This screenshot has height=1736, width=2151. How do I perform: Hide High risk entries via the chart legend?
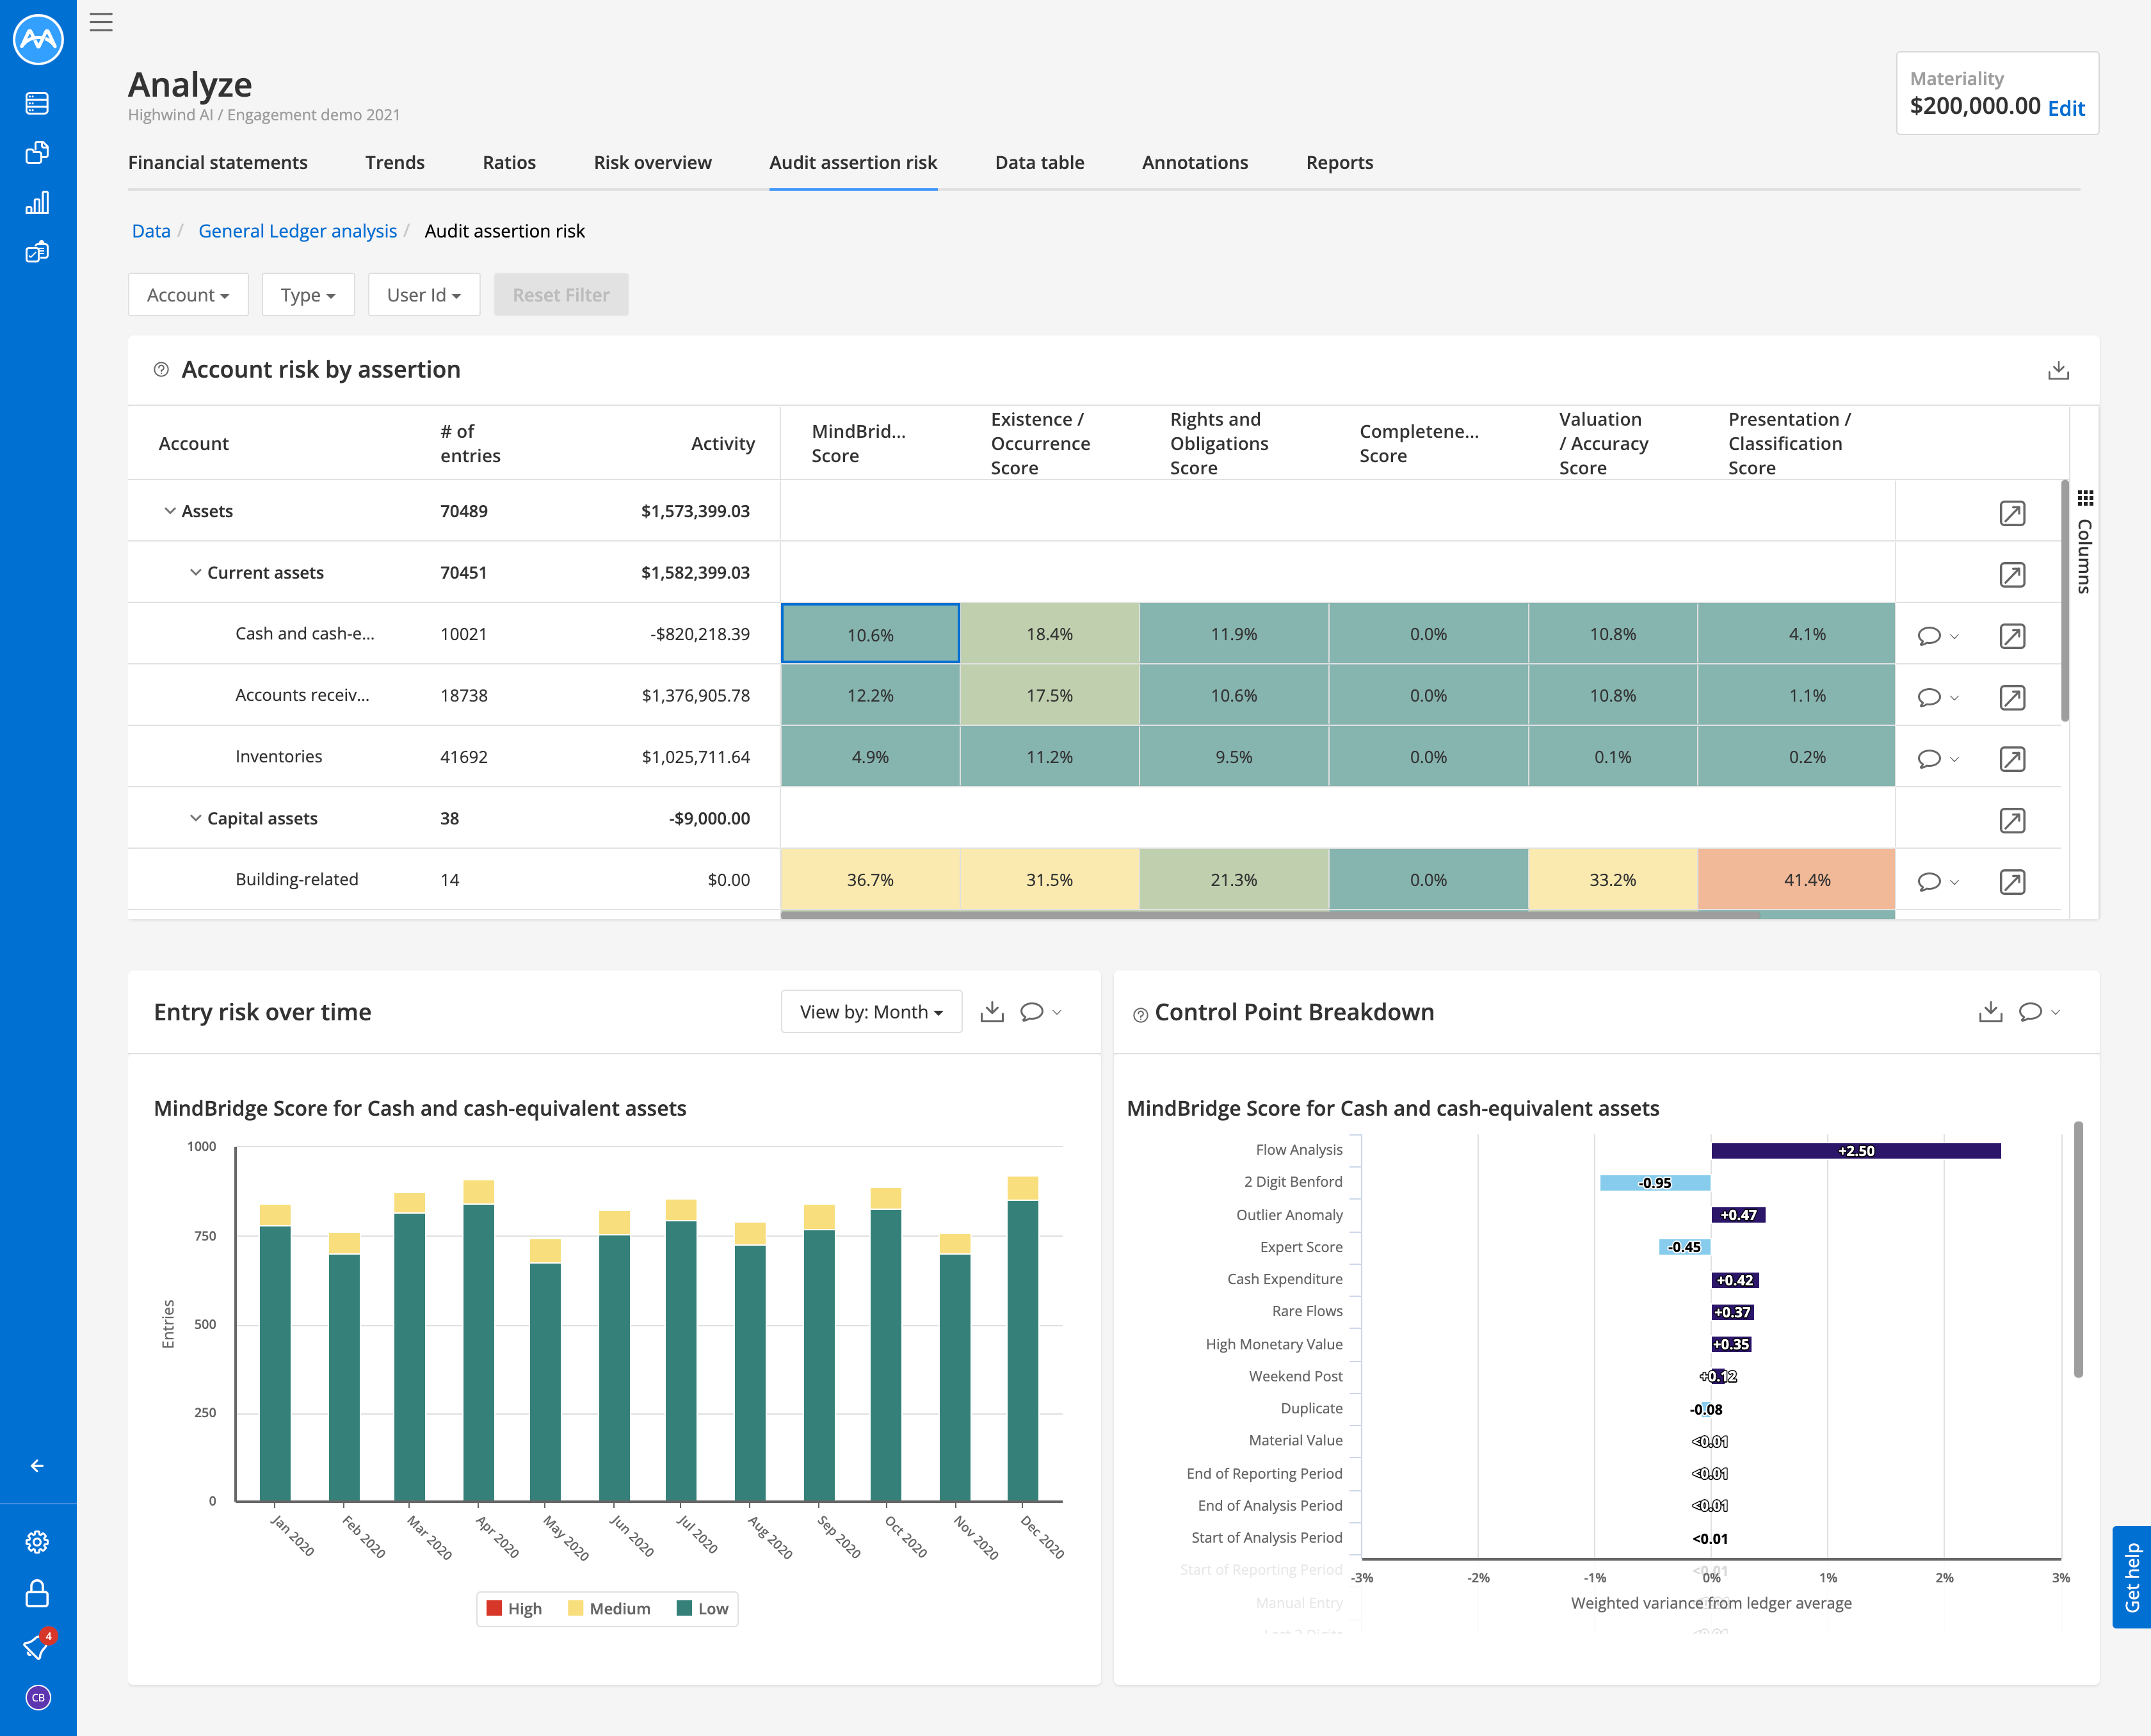[x=514, y=1608]
